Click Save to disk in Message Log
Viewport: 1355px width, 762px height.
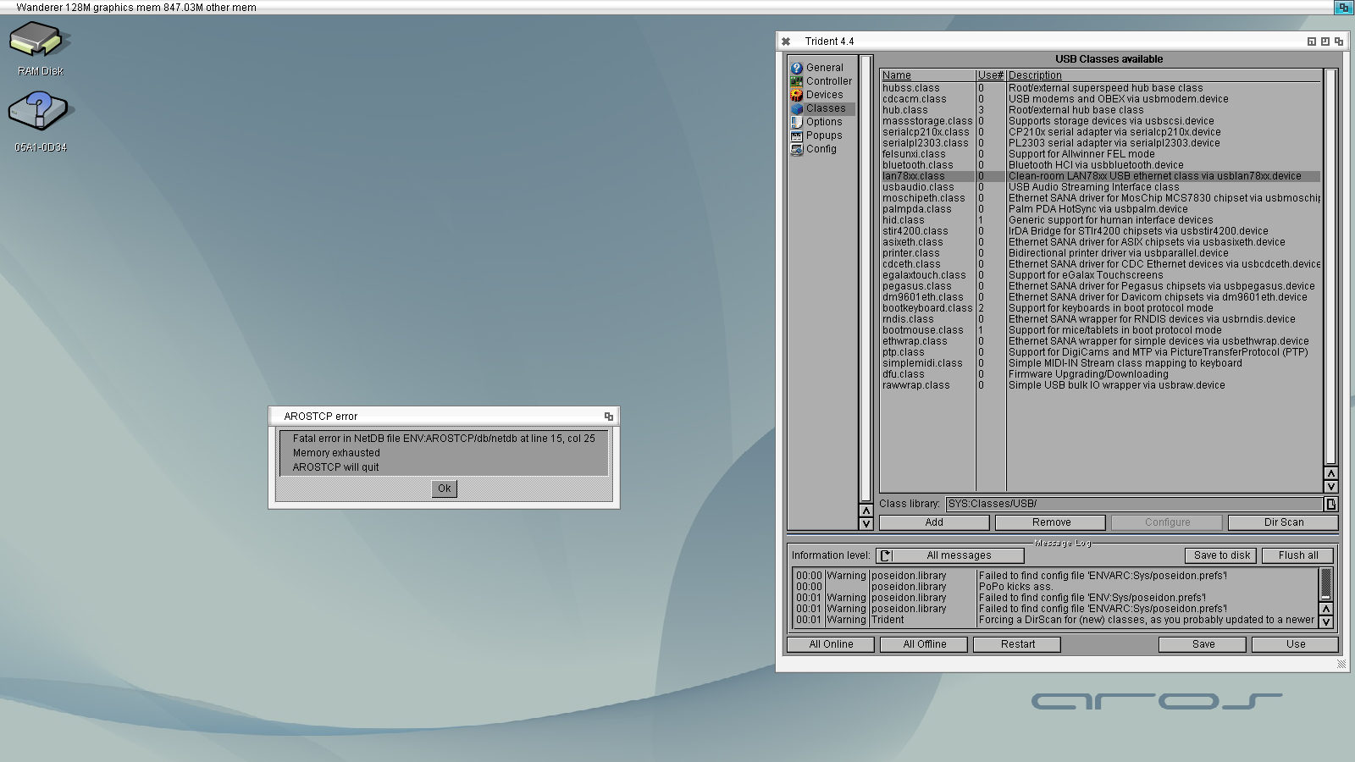coord(1221,555)
